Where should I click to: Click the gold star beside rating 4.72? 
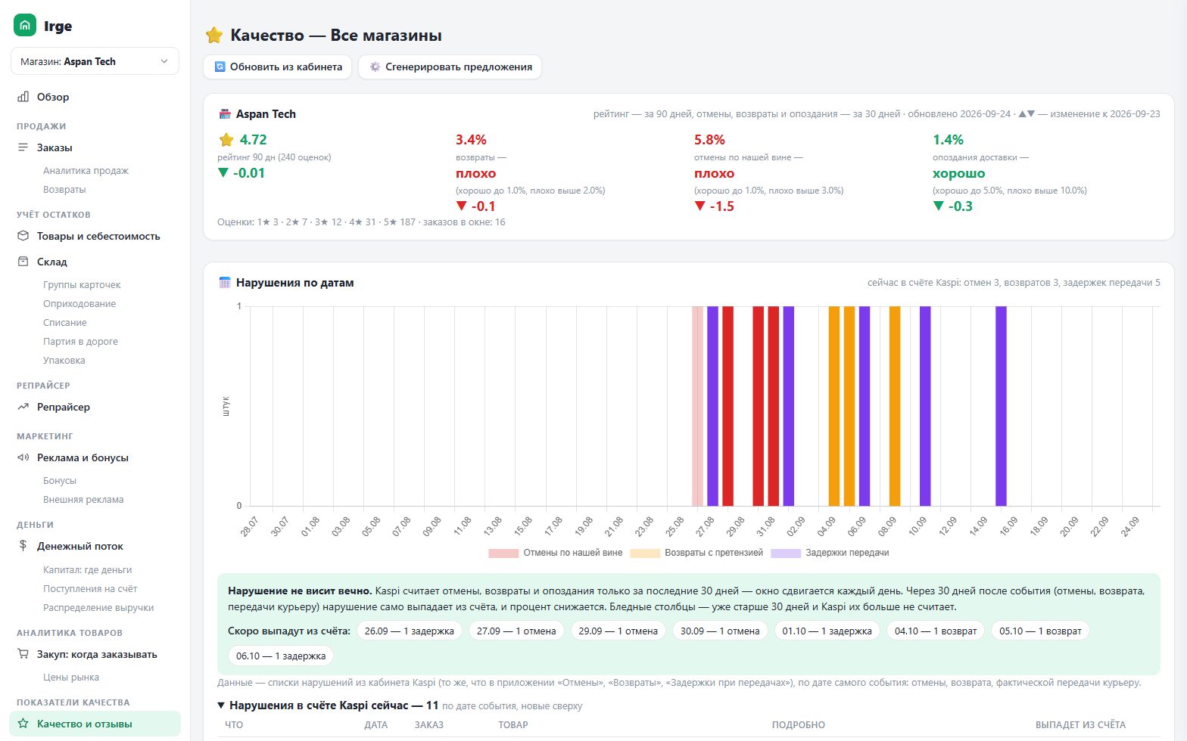click(226, 140)
